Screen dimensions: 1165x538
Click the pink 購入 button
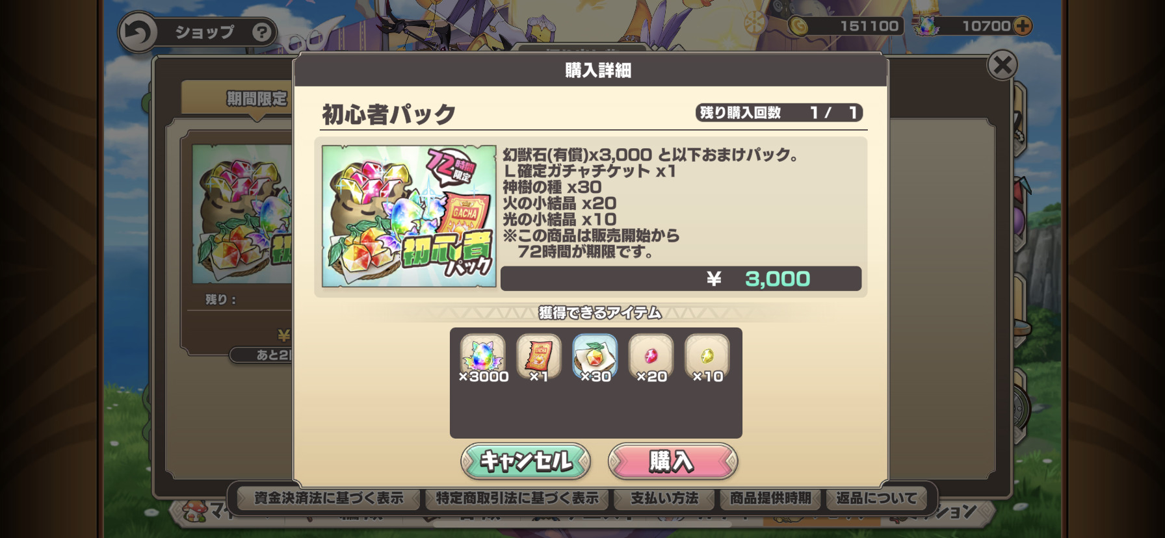pyautogui.click(x=673, y=461)
